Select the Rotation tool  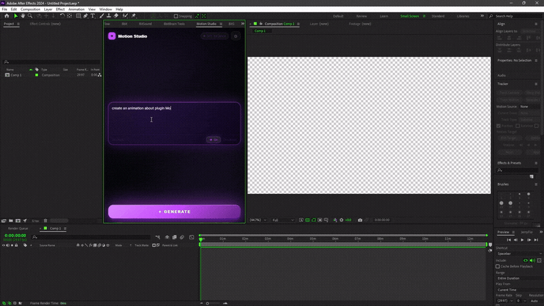tap(62, 16)
